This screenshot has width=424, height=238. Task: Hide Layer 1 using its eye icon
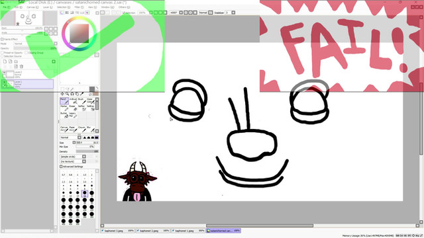[x=4, y=82]
